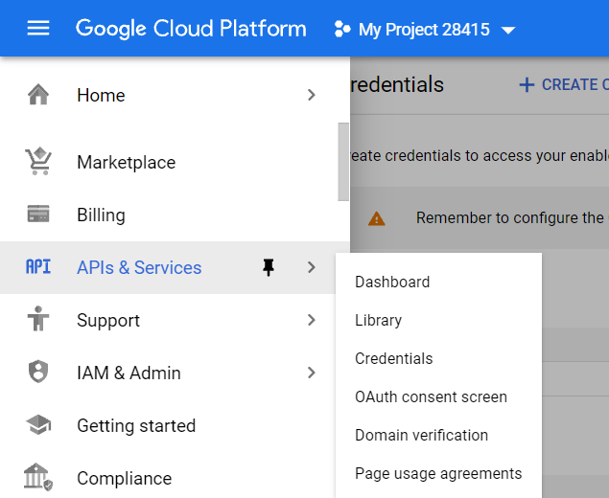Expand the APIs & Services chevron
The image size is (609, 498).
click(x=311, y=267)
